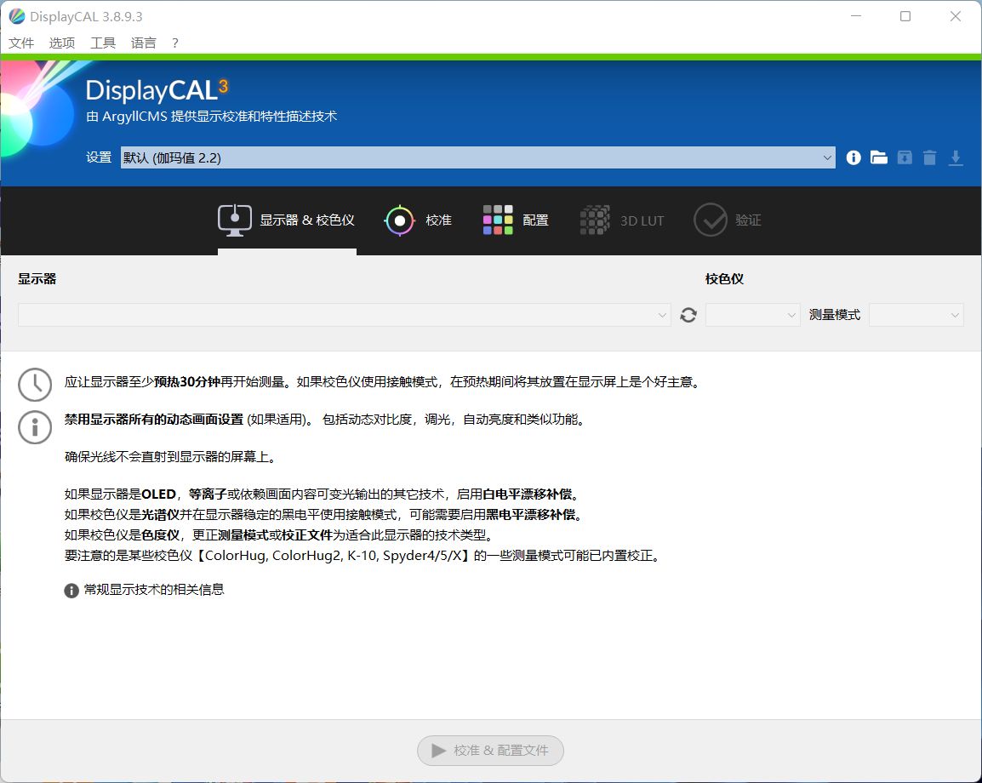Switch to the 校准 tab
Image resolution: width=982 pixels, height=783 pixels.
tap(418, 220)
